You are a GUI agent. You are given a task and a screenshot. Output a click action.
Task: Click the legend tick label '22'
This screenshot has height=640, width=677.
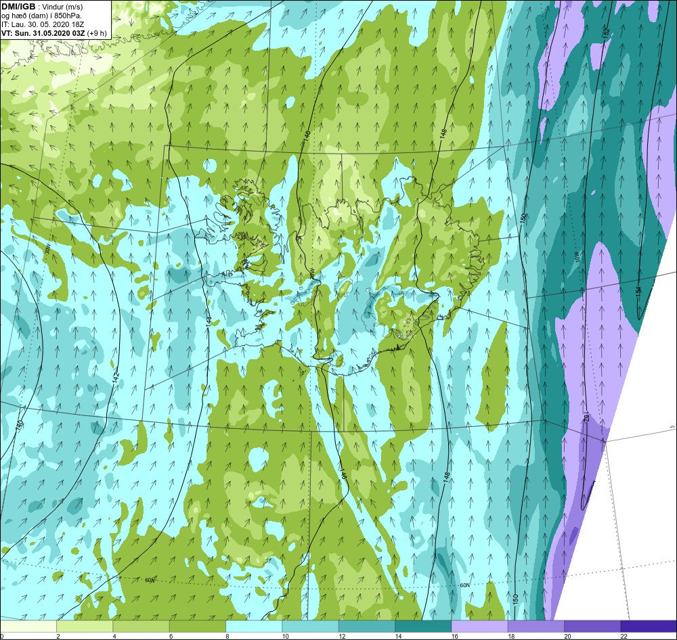coord(624,636)
